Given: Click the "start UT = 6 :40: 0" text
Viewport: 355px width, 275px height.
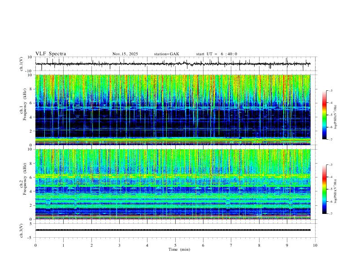Looking at the screenshot, I should (x=216, y=54).
